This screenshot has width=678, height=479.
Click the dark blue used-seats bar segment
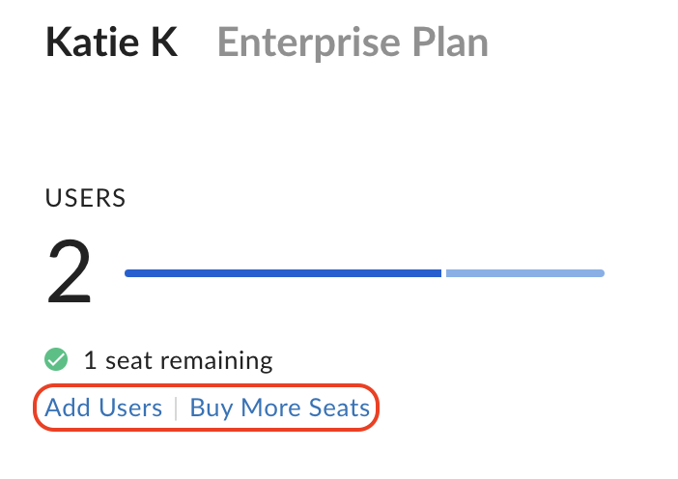[283, 273]
